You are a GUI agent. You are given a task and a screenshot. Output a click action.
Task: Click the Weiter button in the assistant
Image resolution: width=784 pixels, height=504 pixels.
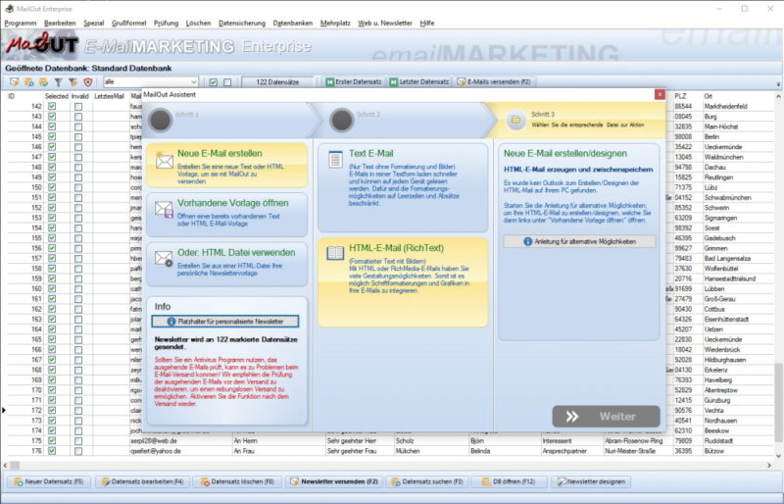pyautogui.click(x=606, y=417)
